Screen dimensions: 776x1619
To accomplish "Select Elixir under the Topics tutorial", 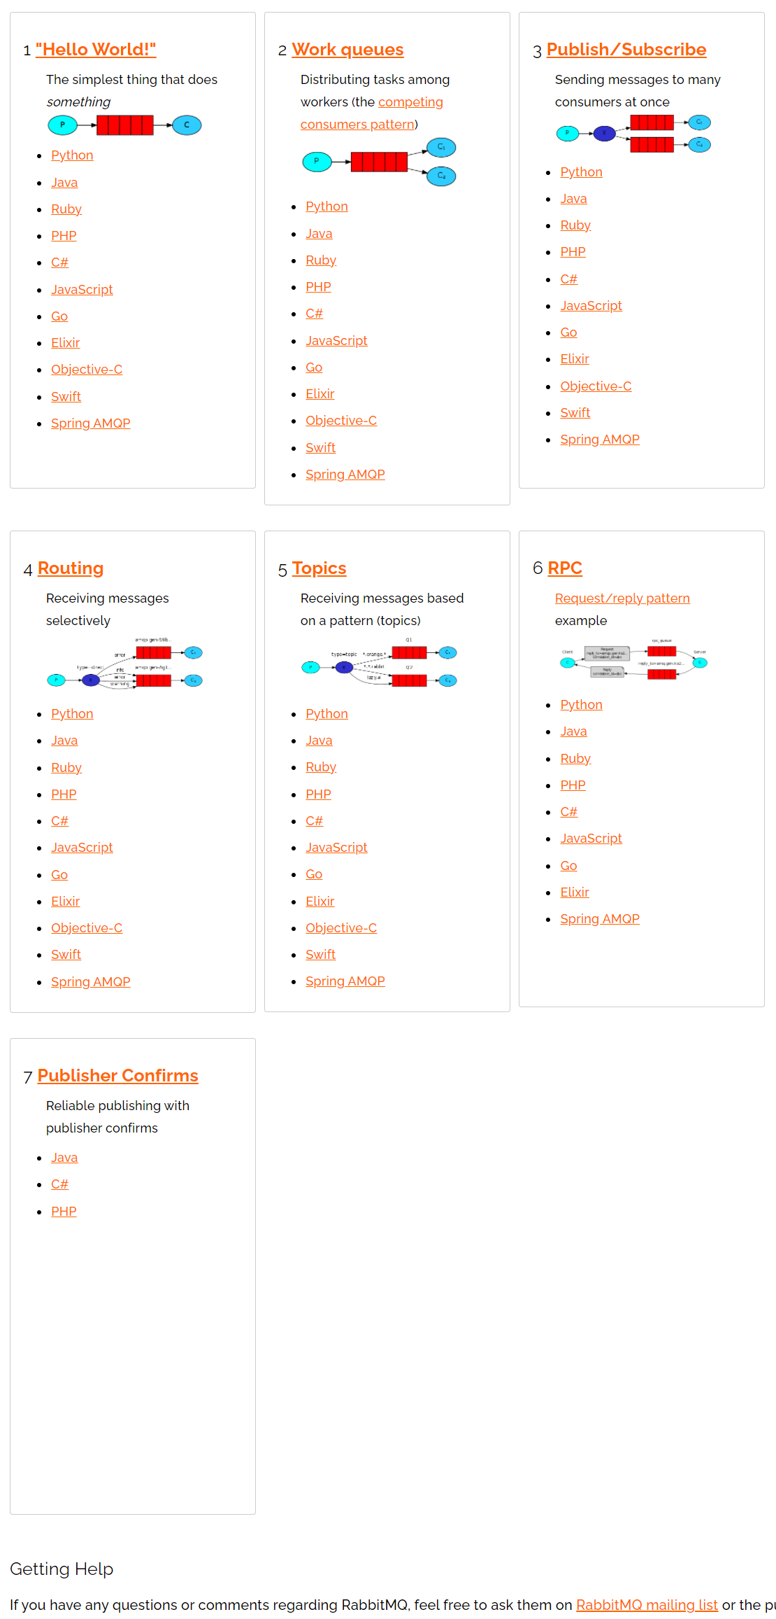I will click(320, 902).
